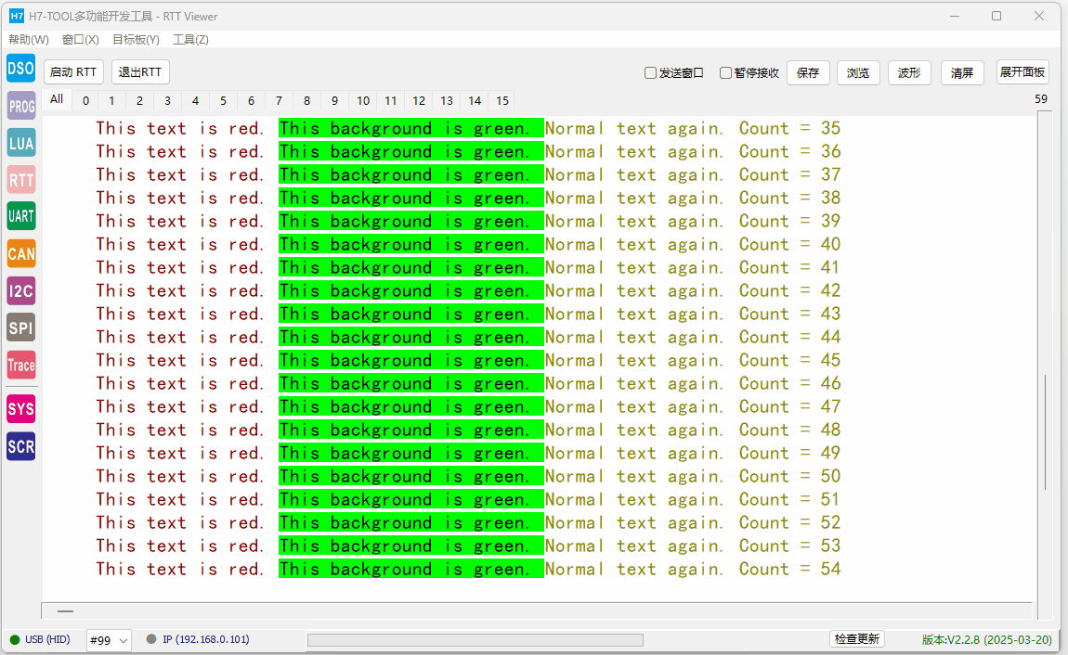Click the 检查更新 check update button

[x=857, y=638]
